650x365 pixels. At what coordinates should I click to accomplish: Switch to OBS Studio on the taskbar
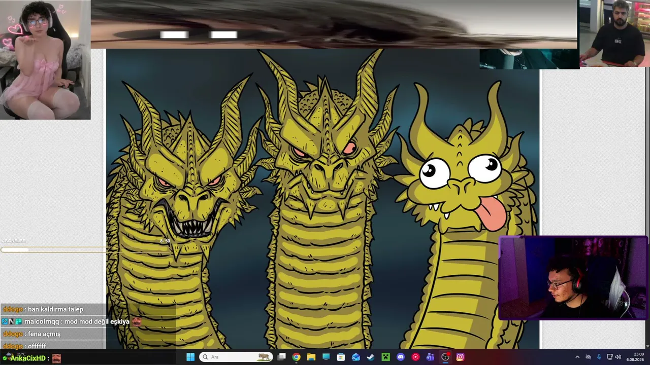pos(445,357)
